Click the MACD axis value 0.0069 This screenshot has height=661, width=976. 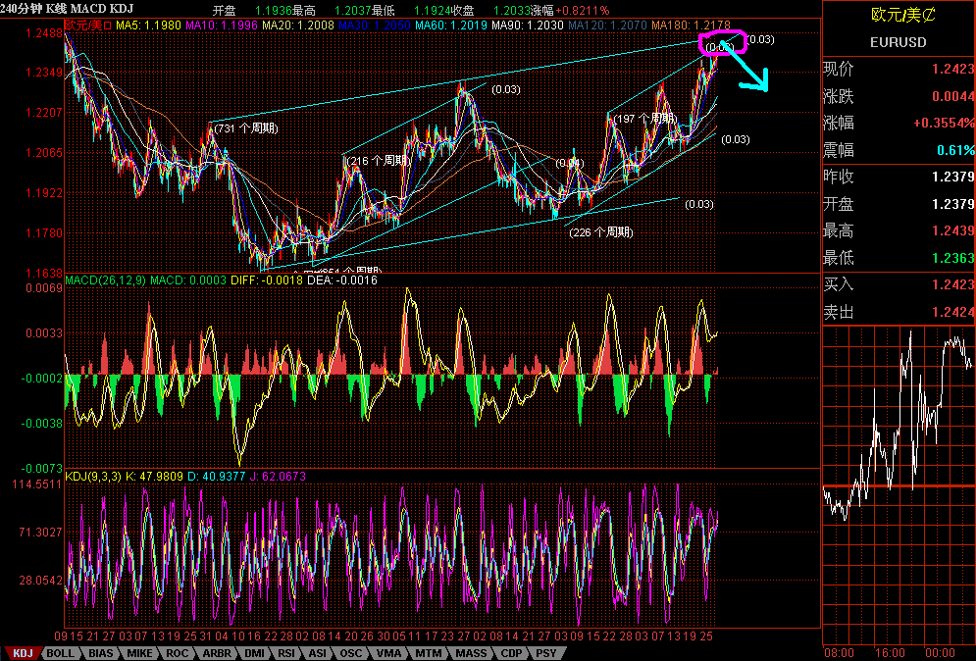(x=43, y=288)
